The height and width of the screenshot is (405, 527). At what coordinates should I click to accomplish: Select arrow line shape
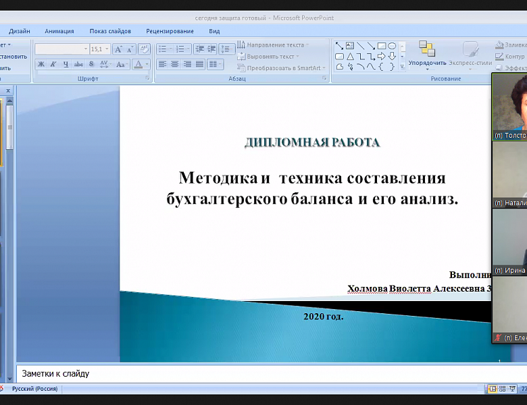[371, 46]
